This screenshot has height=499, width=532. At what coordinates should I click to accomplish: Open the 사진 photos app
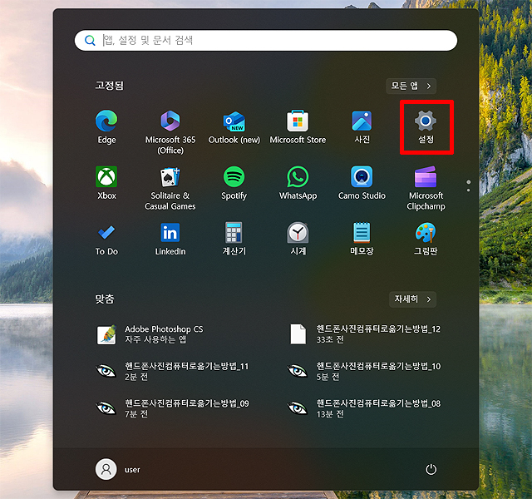(362, 127)
